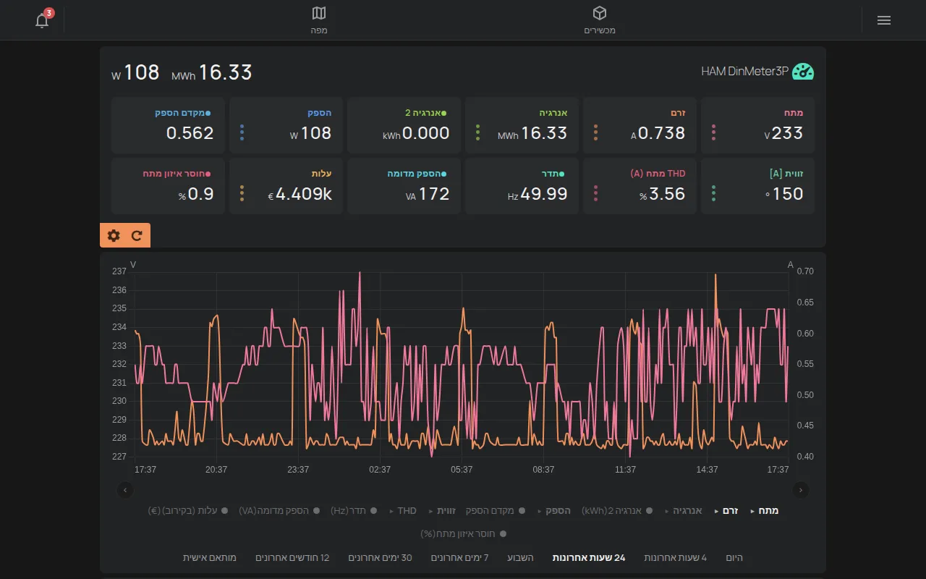The width and height of the screenshot is (926, 579).
Task: Open the hamburger main menu
Action: 883,20
